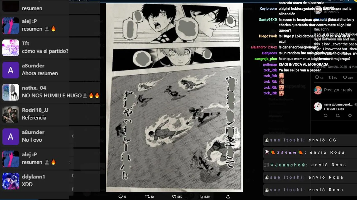Like the post using the heart below the manga
Image resolution: width=357 pixels, height=200 pixels.
174,197
